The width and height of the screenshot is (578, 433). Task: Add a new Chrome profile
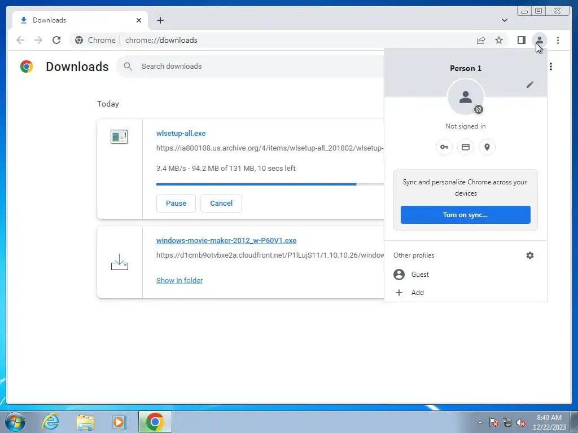[465, 293]
